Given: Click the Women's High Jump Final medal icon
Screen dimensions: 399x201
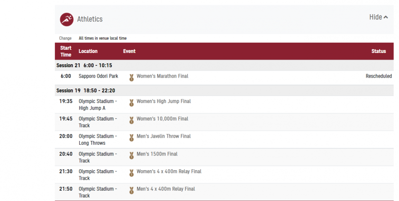Looking at the screenshot, I should click(x=131, y=102).
